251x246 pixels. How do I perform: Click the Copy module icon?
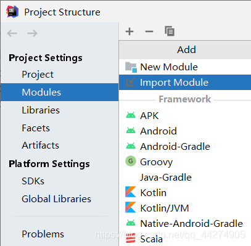[170, 31]
